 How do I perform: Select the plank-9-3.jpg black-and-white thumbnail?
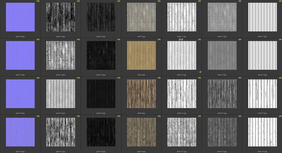pyautogui.click(x=262, y=94)
